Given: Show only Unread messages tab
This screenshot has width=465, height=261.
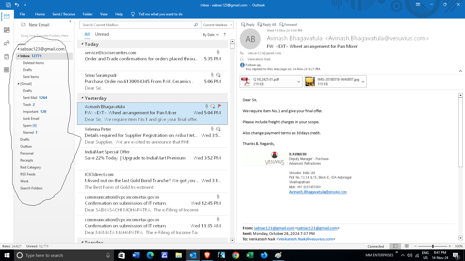Looking at the screenshot, I should (x=102, y=34).
